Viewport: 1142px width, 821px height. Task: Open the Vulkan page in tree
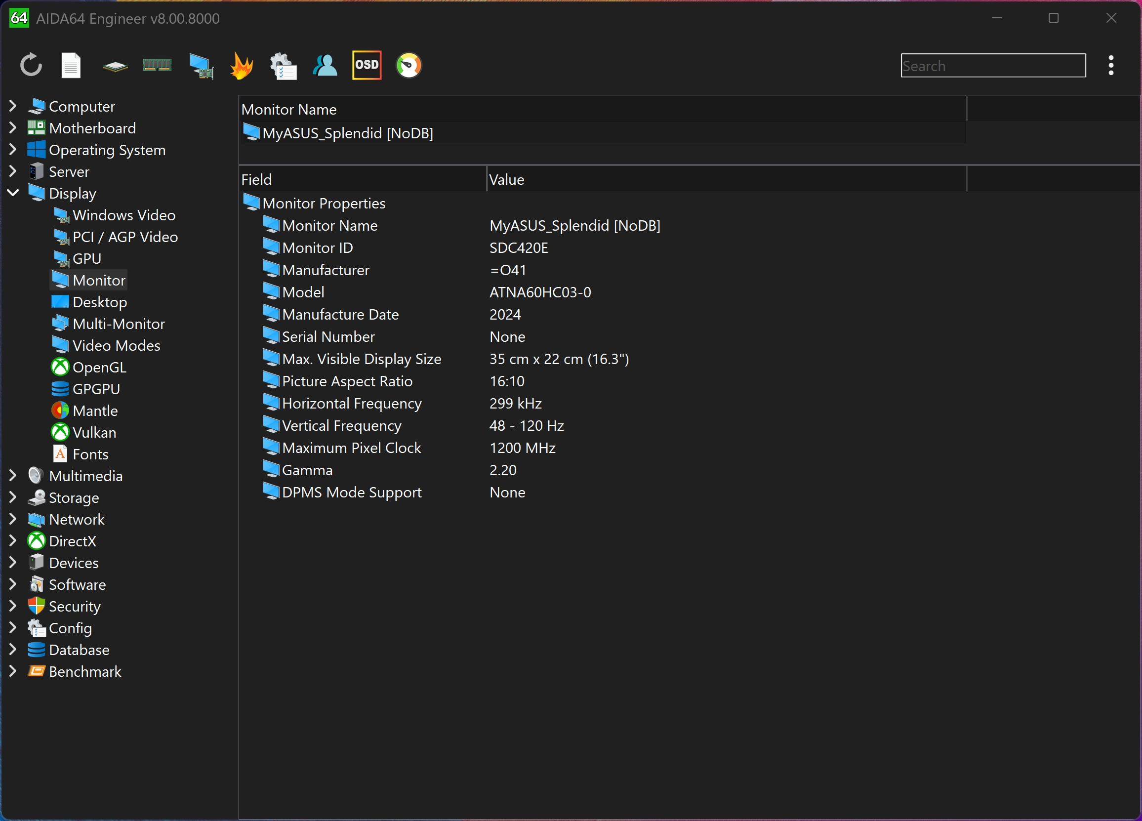click(x=94, y=433)
